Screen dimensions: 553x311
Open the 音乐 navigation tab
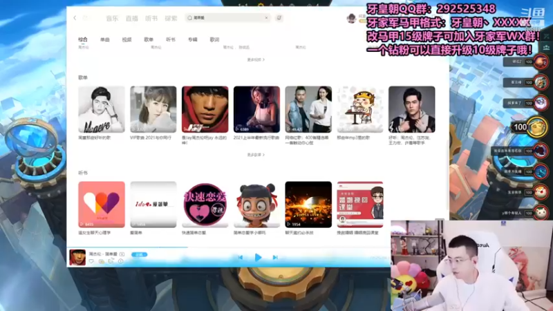point(112,19)
